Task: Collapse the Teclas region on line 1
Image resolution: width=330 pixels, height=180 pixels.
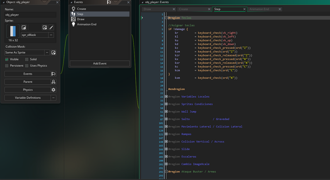Action: pos(166,18)
